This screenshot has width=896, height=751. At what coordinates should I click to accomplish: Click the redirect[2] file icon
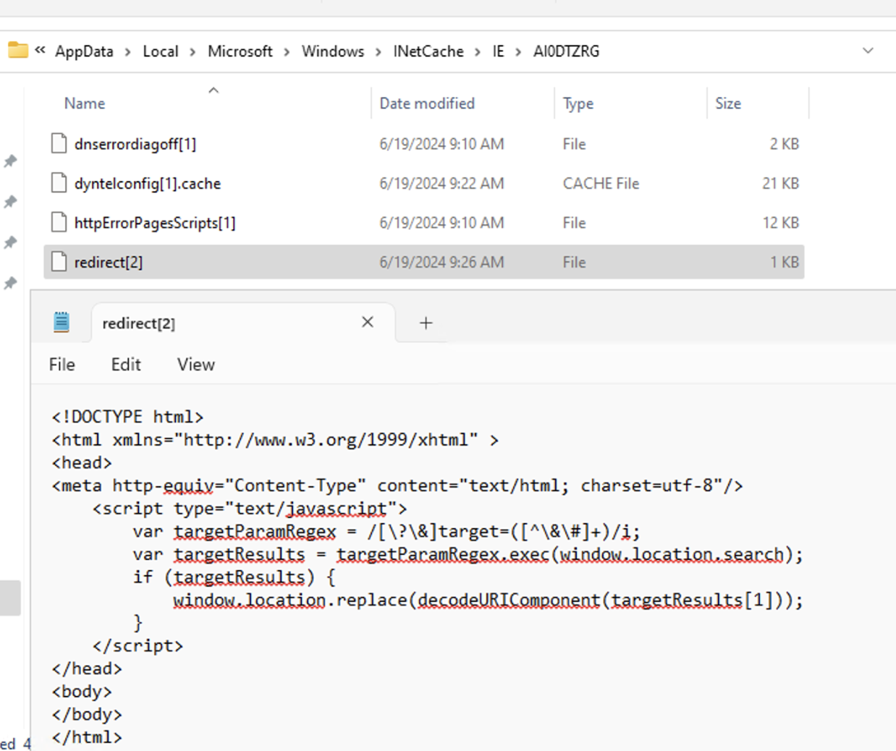point(59,262)
